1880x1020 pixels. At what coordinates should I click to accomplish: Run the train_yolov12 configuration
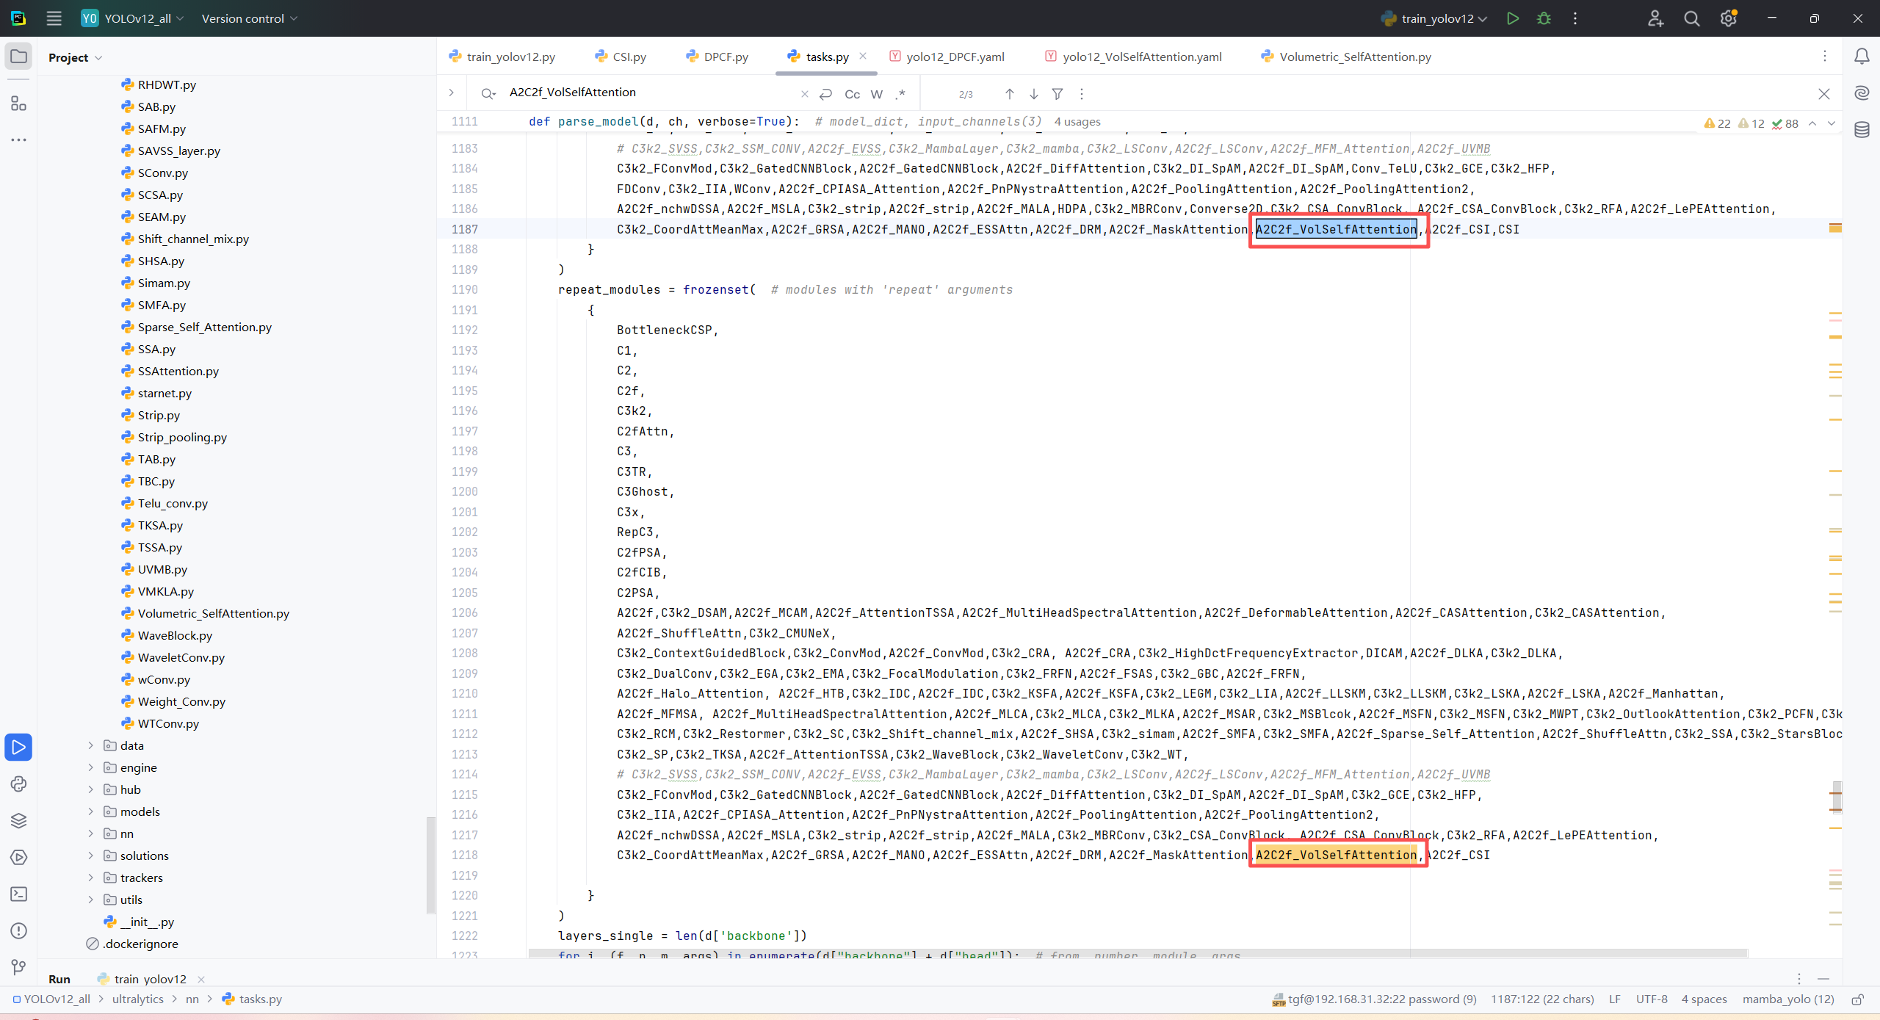pos(1512,18)
